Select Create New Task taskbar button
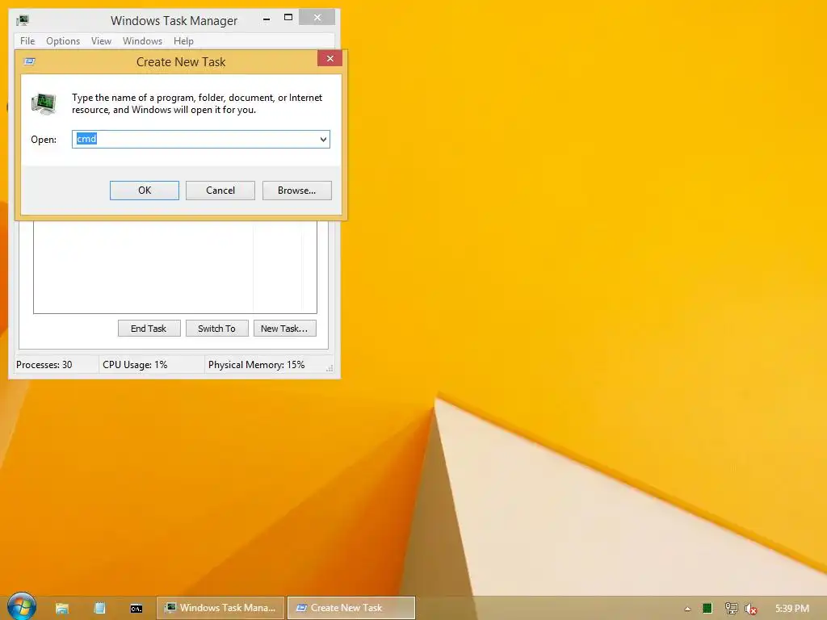This screenshot has width=827, height=620. [x=351, y=608]
